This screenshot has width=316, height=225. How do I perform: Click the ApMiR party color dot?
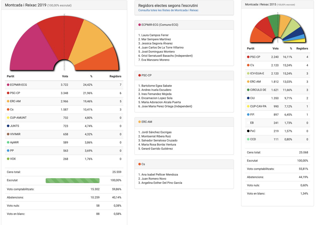point(8,142)
